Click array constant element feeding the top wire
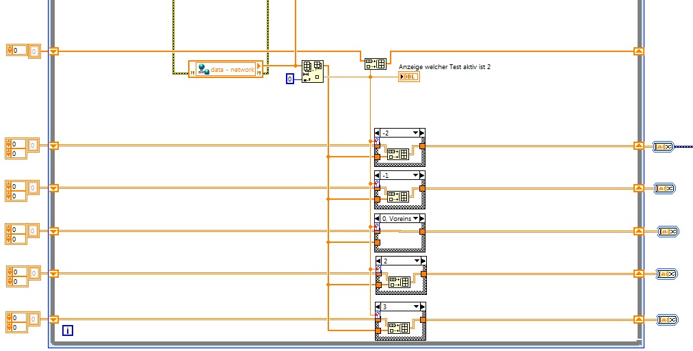The height and width of the screenshot is (351, 693). pos(34,52)
